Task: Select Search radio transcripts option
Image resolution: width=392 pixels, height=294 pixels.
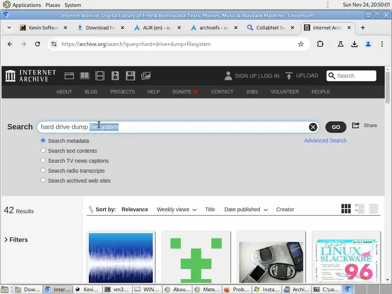Action: click(x=43, y=170)
